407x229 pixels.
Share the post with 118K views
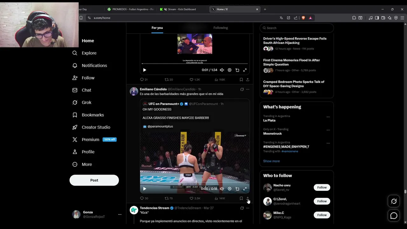(248, 80)
